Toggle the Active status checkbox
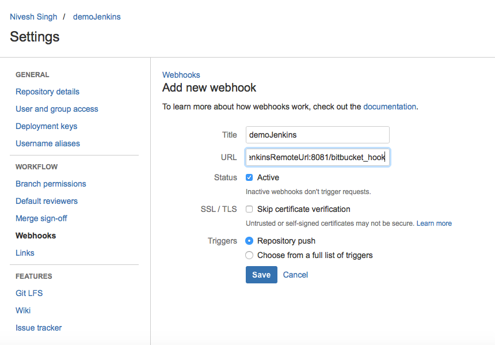The height and width of the screenshot is (345, 495). [x=249, y=177]
